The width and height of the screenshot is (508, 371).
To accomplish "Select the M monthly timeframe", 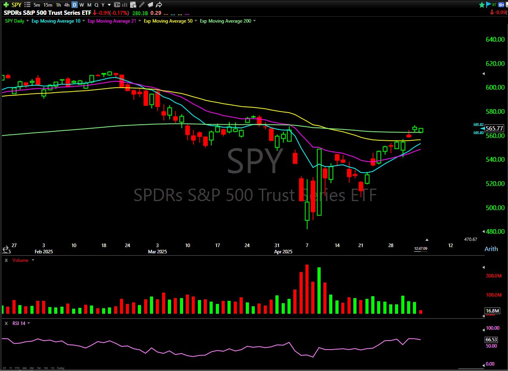I will point(89,5).
